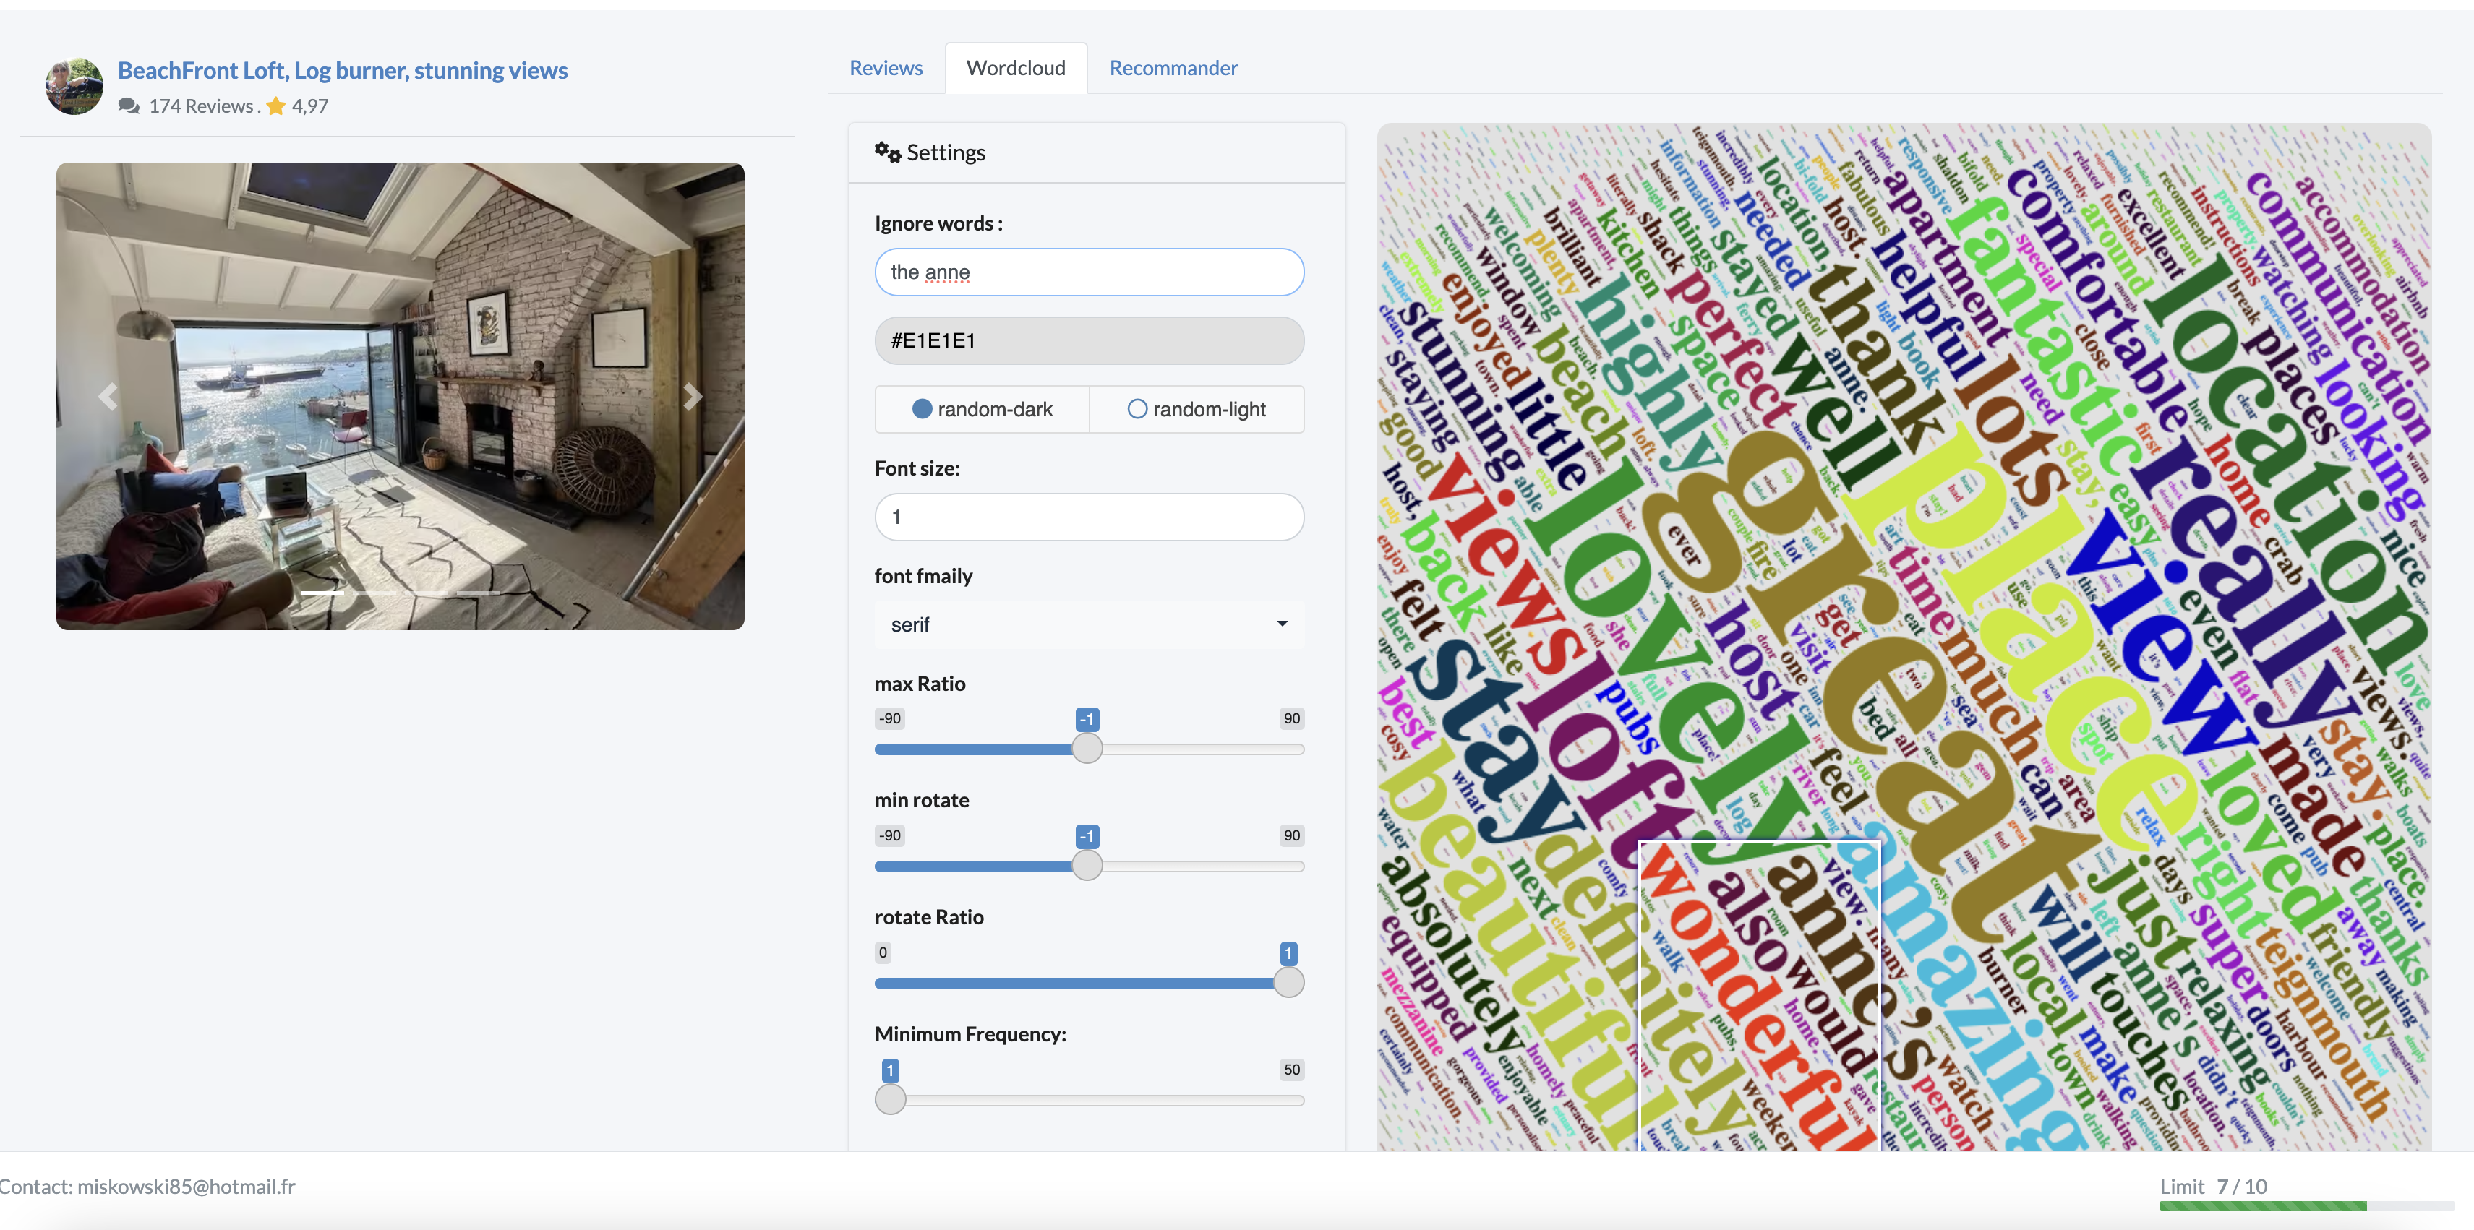Click the max Ratio slider handle

pyautogui.click(x=1087, y=749)
